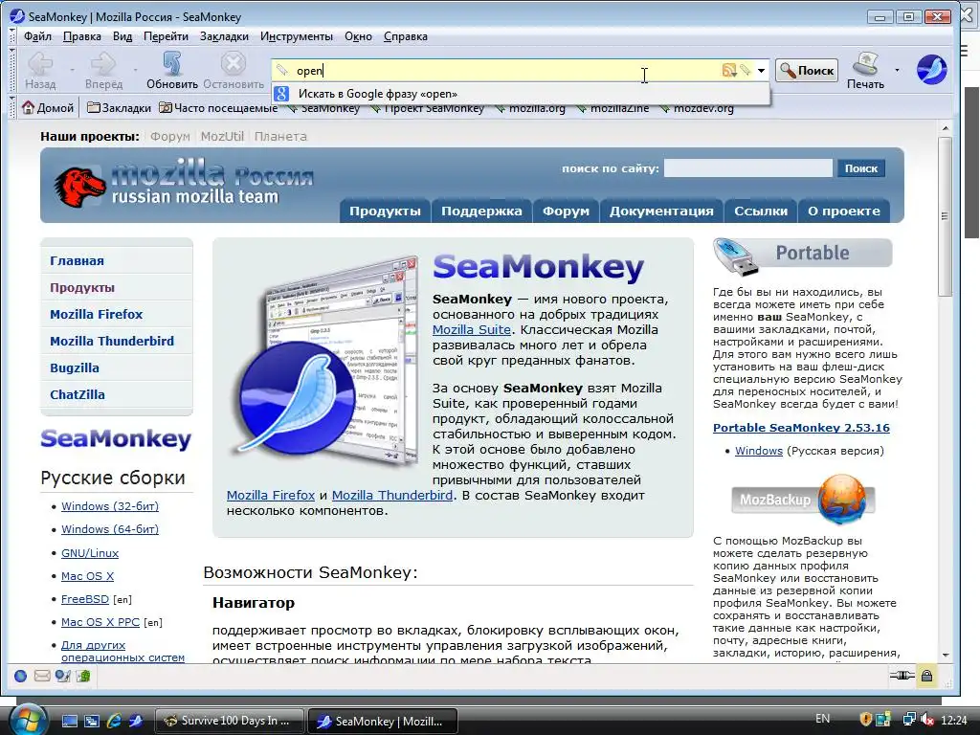
Task: Open the Печать print options dropdown arrow
Action: 897,69
